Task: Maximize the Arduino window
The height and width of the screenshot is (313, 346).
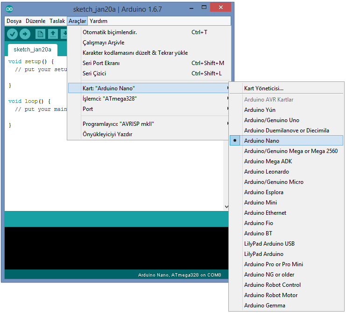Action: 204,7
